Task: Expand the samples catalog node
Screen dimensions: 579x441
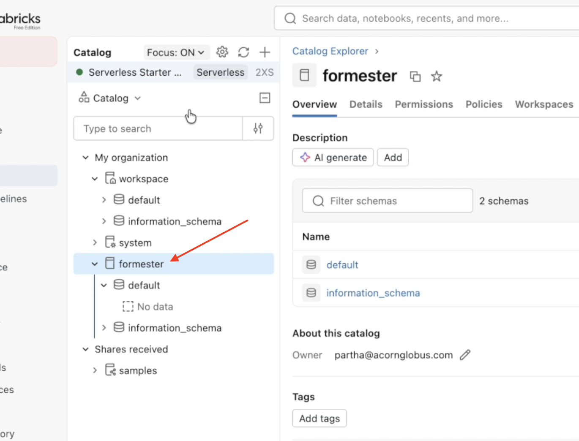Action: pos(95,370)
